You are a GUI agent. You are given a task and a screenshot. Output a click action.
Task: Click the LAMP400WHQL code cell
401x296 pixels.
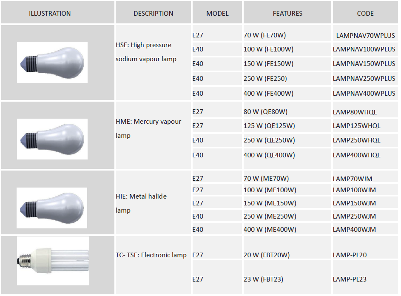tap(356, 155)
